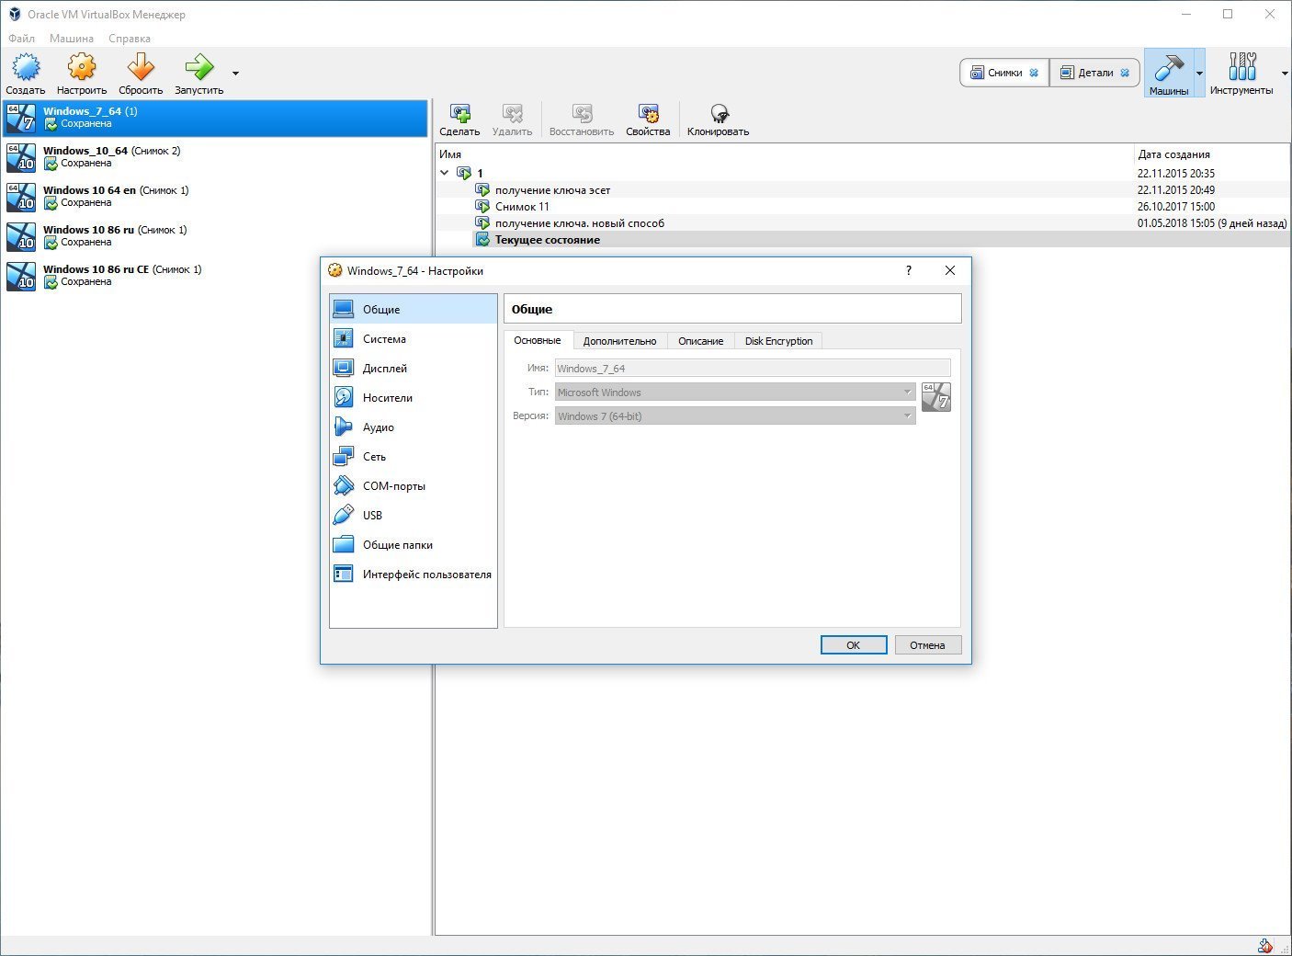Open Общие category in settings dialog
1292x956 pixels.
click(x=414, y=310)
